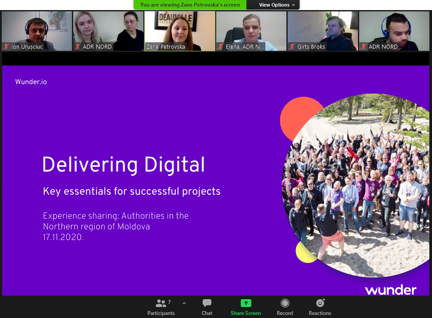
Task: Click muted mic icon on Ion Urușciuc
Action: [x=7, y=46]
